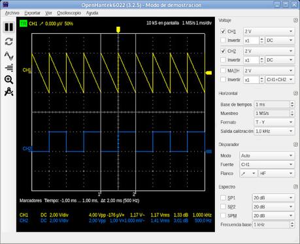Open the Formato T - Y dropdown
300x244 pixels.
[275, 122]
